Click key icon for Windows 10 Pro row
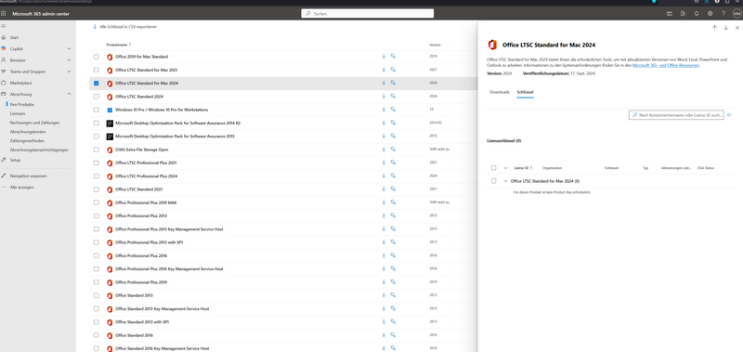Viewport: 743px width, 352px height. 393,110
